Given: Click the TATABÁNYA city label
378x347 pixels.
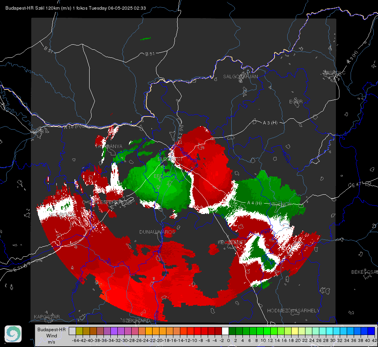Looking at the screenshot, I should [x=109, y=146].
